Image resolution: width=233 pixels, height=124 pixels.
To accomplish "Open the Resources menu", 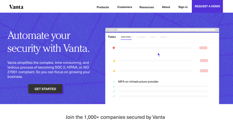I will [x=147, y=7].
